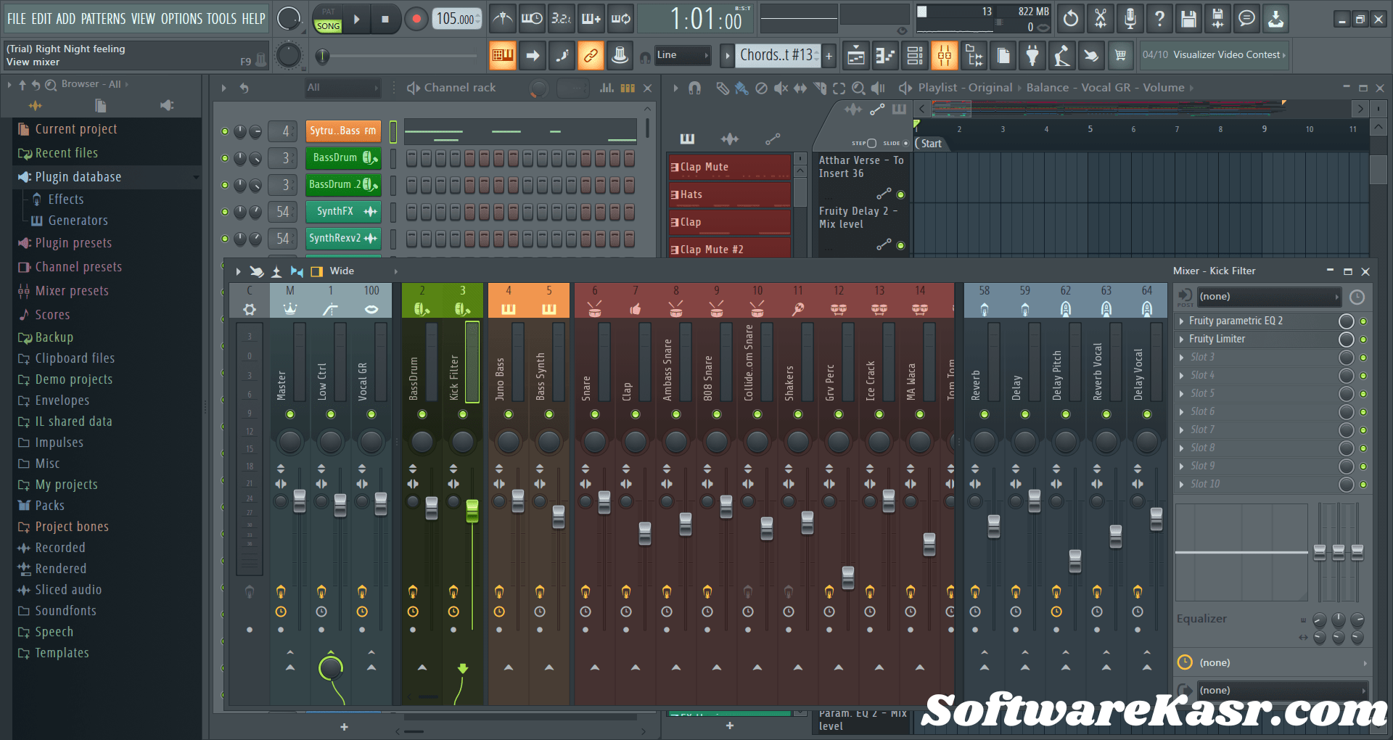Click the SynthRexv2 channel button
This screenshot has height=740, width=1393.
(x=343, y=238)
